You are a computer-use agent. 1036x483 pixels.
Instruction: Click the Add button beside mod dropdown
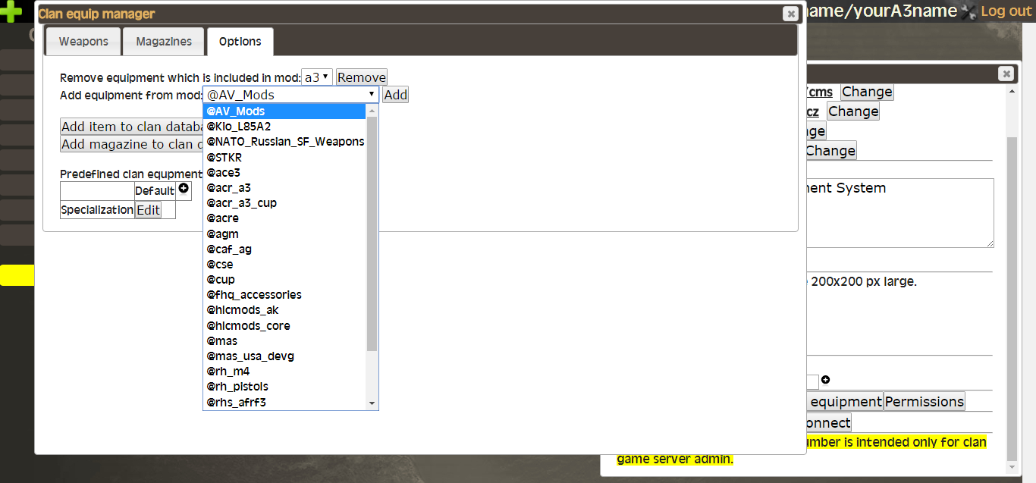[x=395, y=95]
